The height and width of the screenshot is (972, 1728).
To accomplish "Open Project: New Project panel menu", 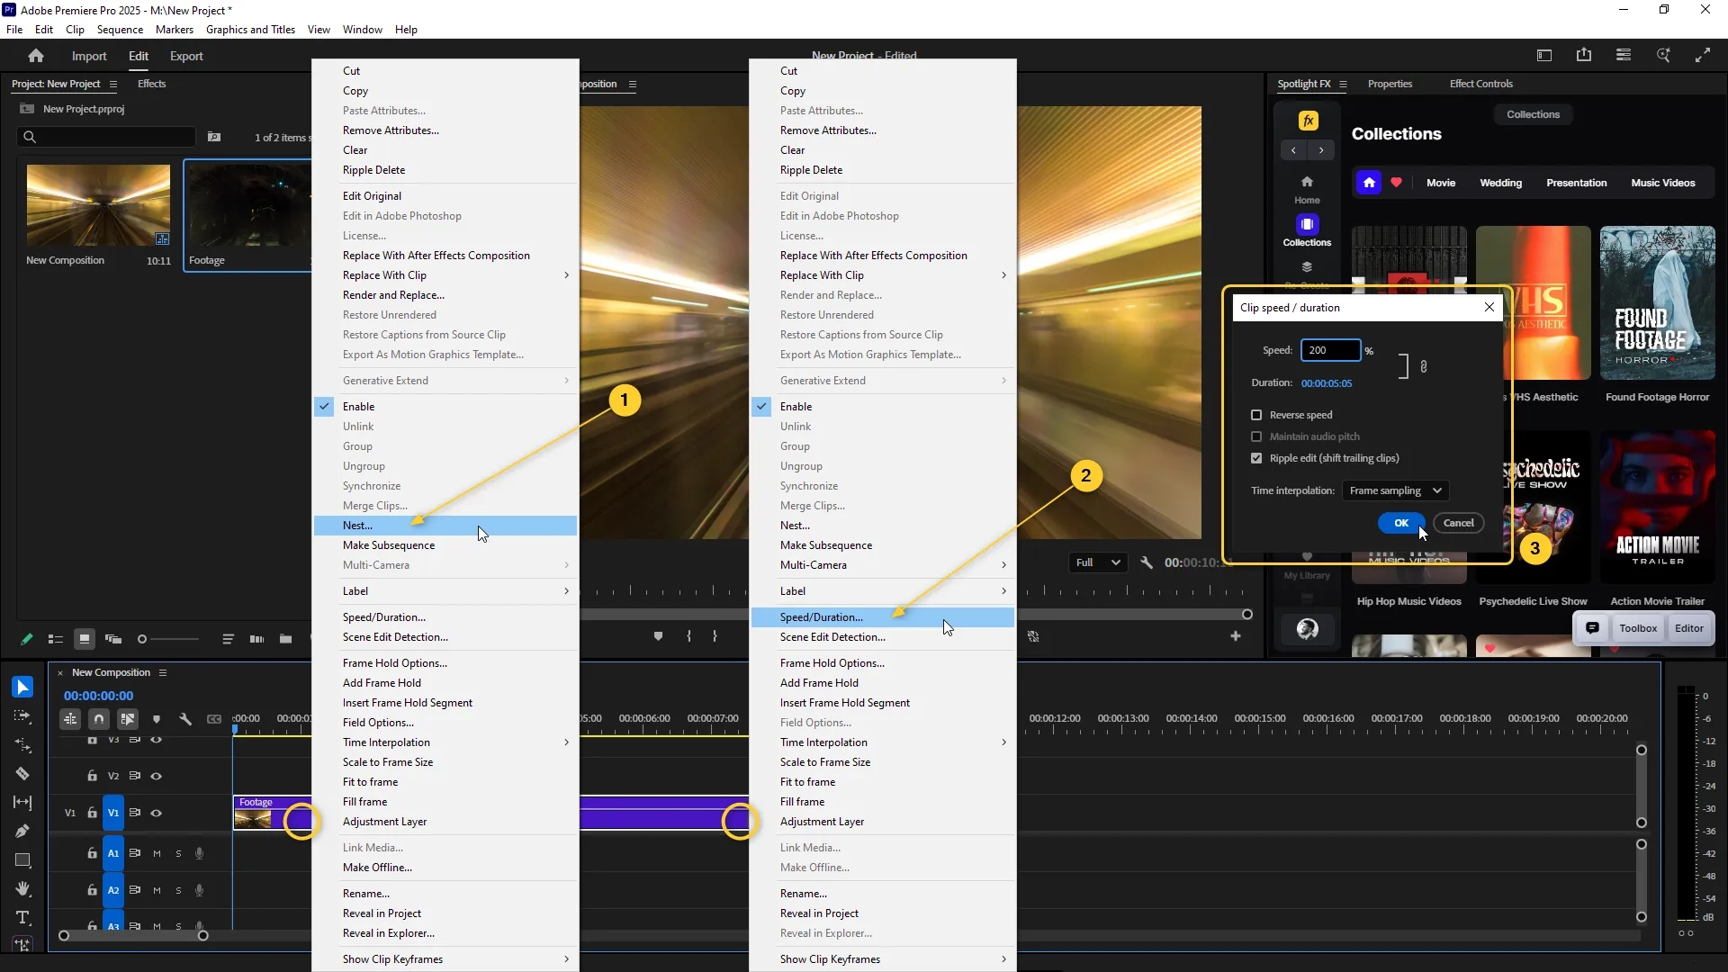I will 113,84.
